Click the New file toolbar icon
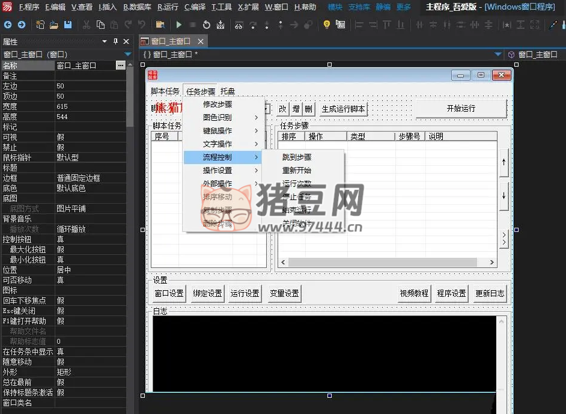566x414 pixels. tap(40, 25)
